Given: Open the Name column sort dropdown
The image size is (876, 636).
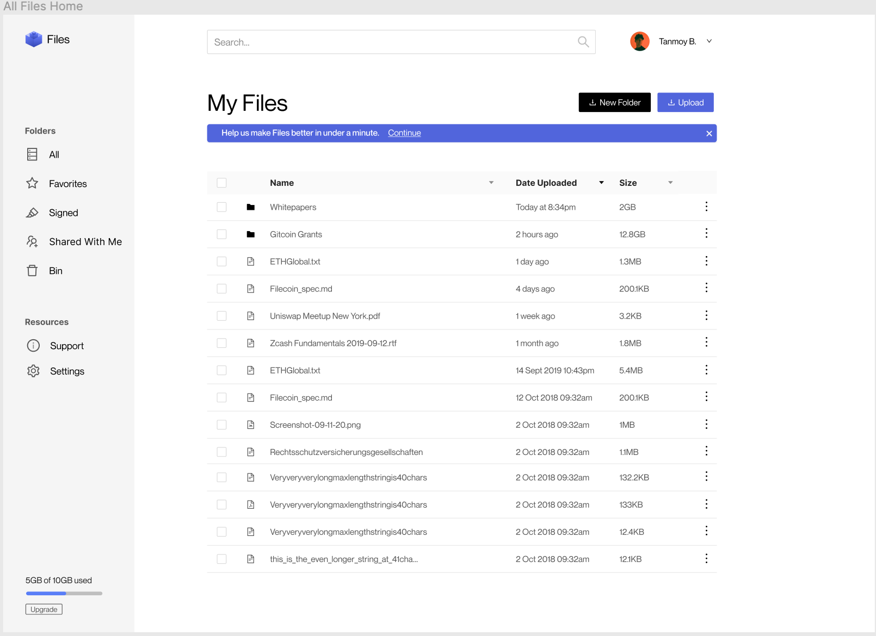Looking at the screenshot, I should point(491,183).
